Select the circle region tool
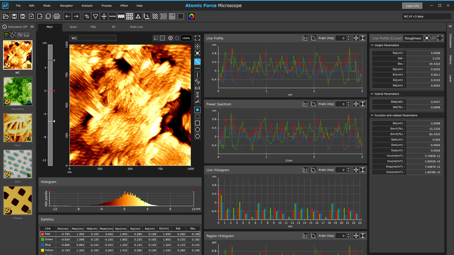Screen dimensions: 454x255 (x=197, y=129)
